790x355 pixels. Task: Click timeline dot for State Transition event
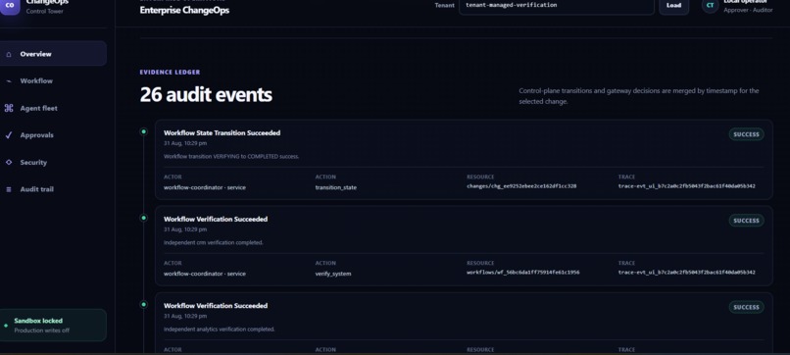tap(143, 131)
